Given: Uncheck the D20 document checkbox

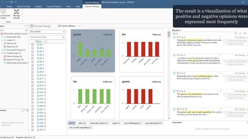Looking at the screenshot, I should pyautogui.click(x=33, y=106).
